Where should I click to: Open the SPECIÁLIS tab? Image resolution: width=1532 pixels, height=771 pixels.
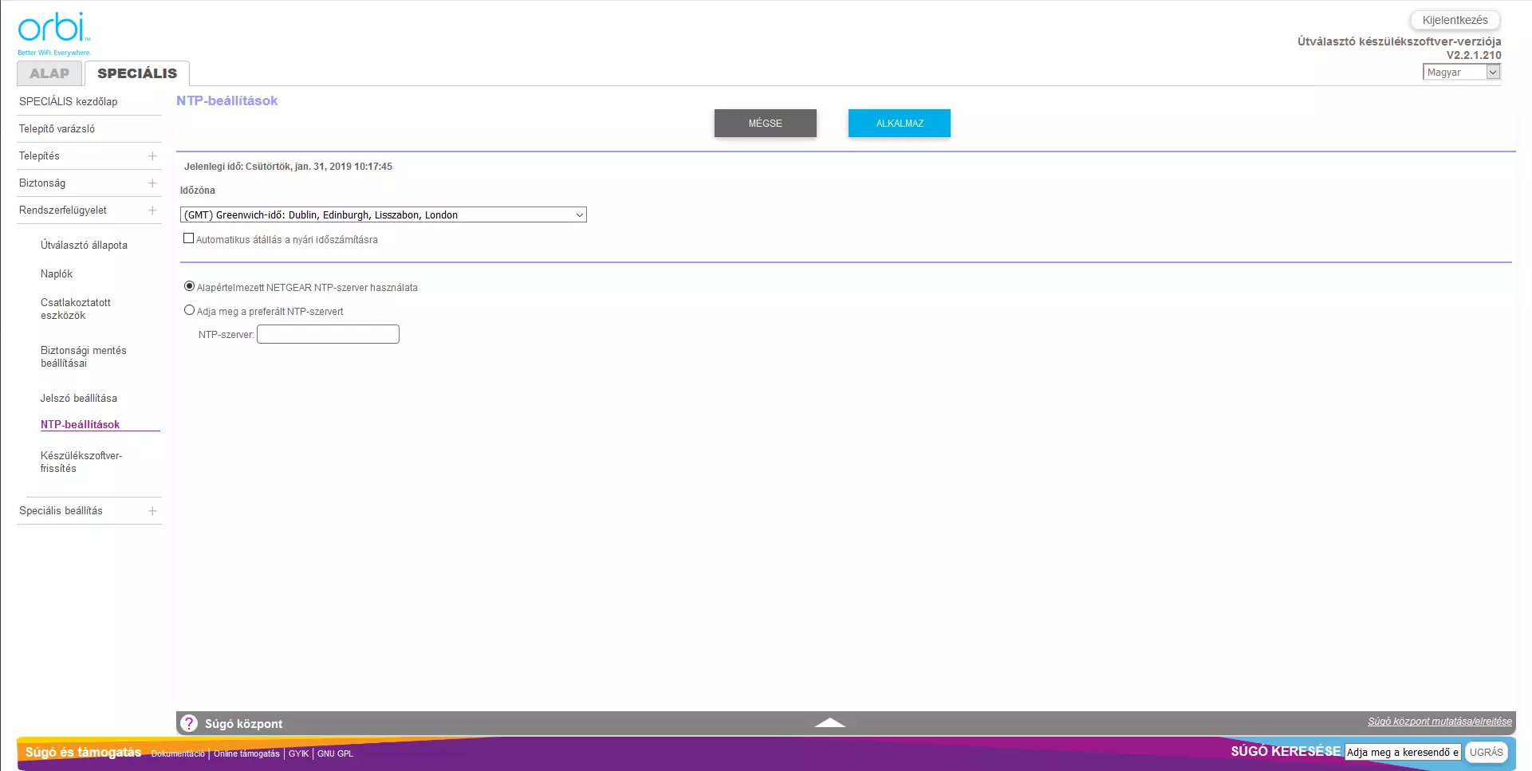point(137,73)
